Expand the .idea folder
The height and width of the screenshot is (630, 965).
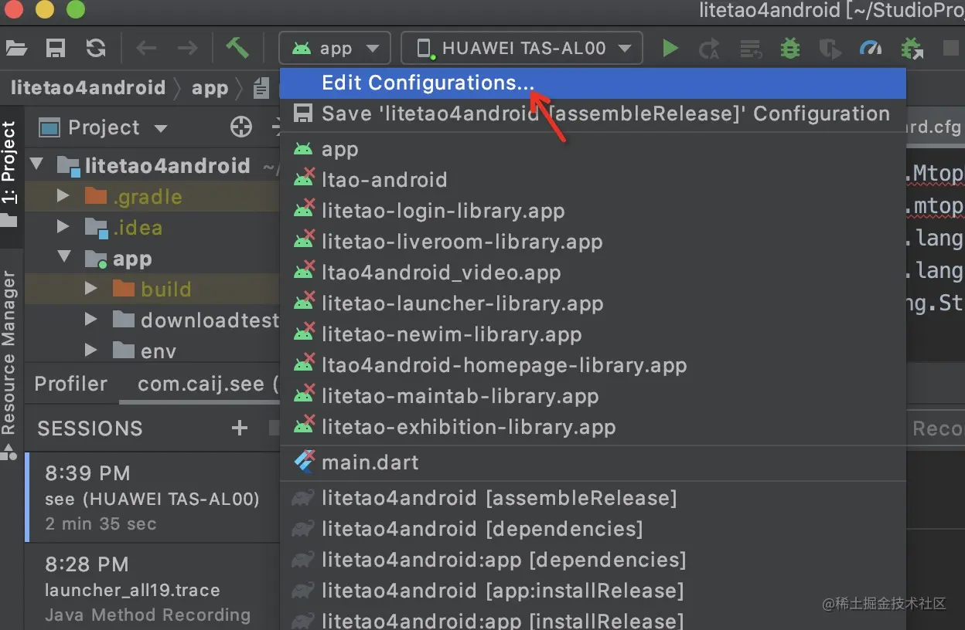(x=63, y=227)
